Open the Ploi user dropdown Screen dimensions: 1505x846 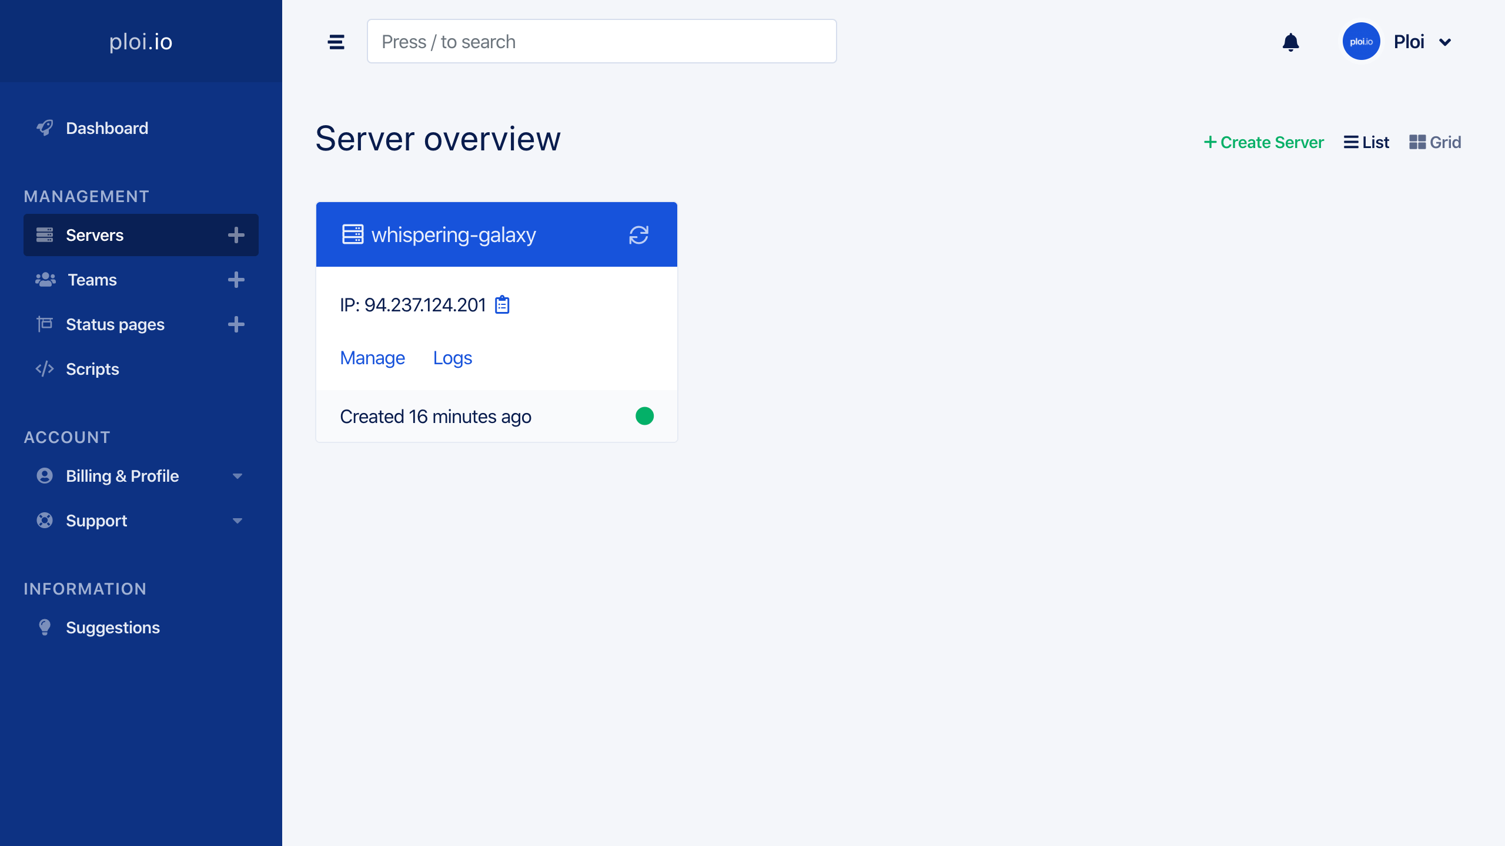[x=1422, y=42]
